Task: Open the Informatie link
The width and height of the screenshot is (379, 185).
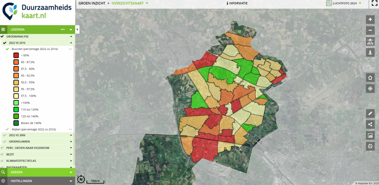Action: pyautogui.click(x=237, y=3)
